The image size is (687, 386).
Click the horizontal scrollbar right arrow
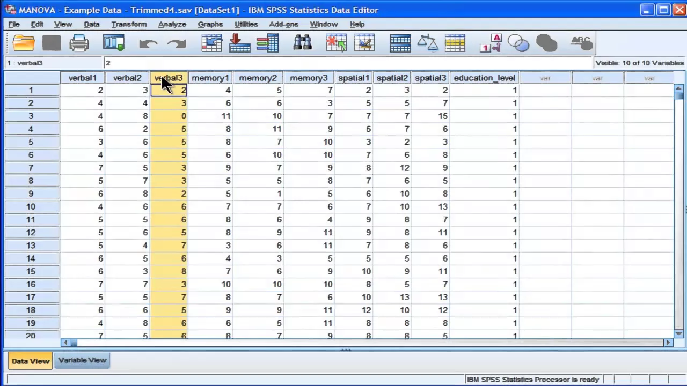669,343
